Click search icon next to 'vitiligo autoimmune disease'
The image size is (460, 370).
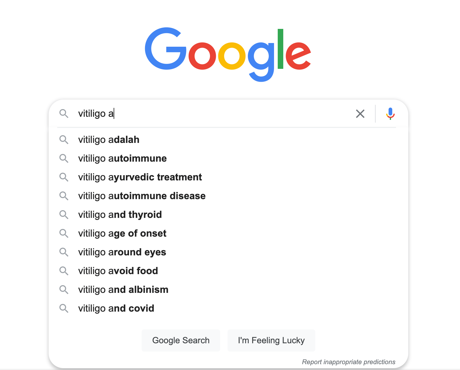(64, 196)
